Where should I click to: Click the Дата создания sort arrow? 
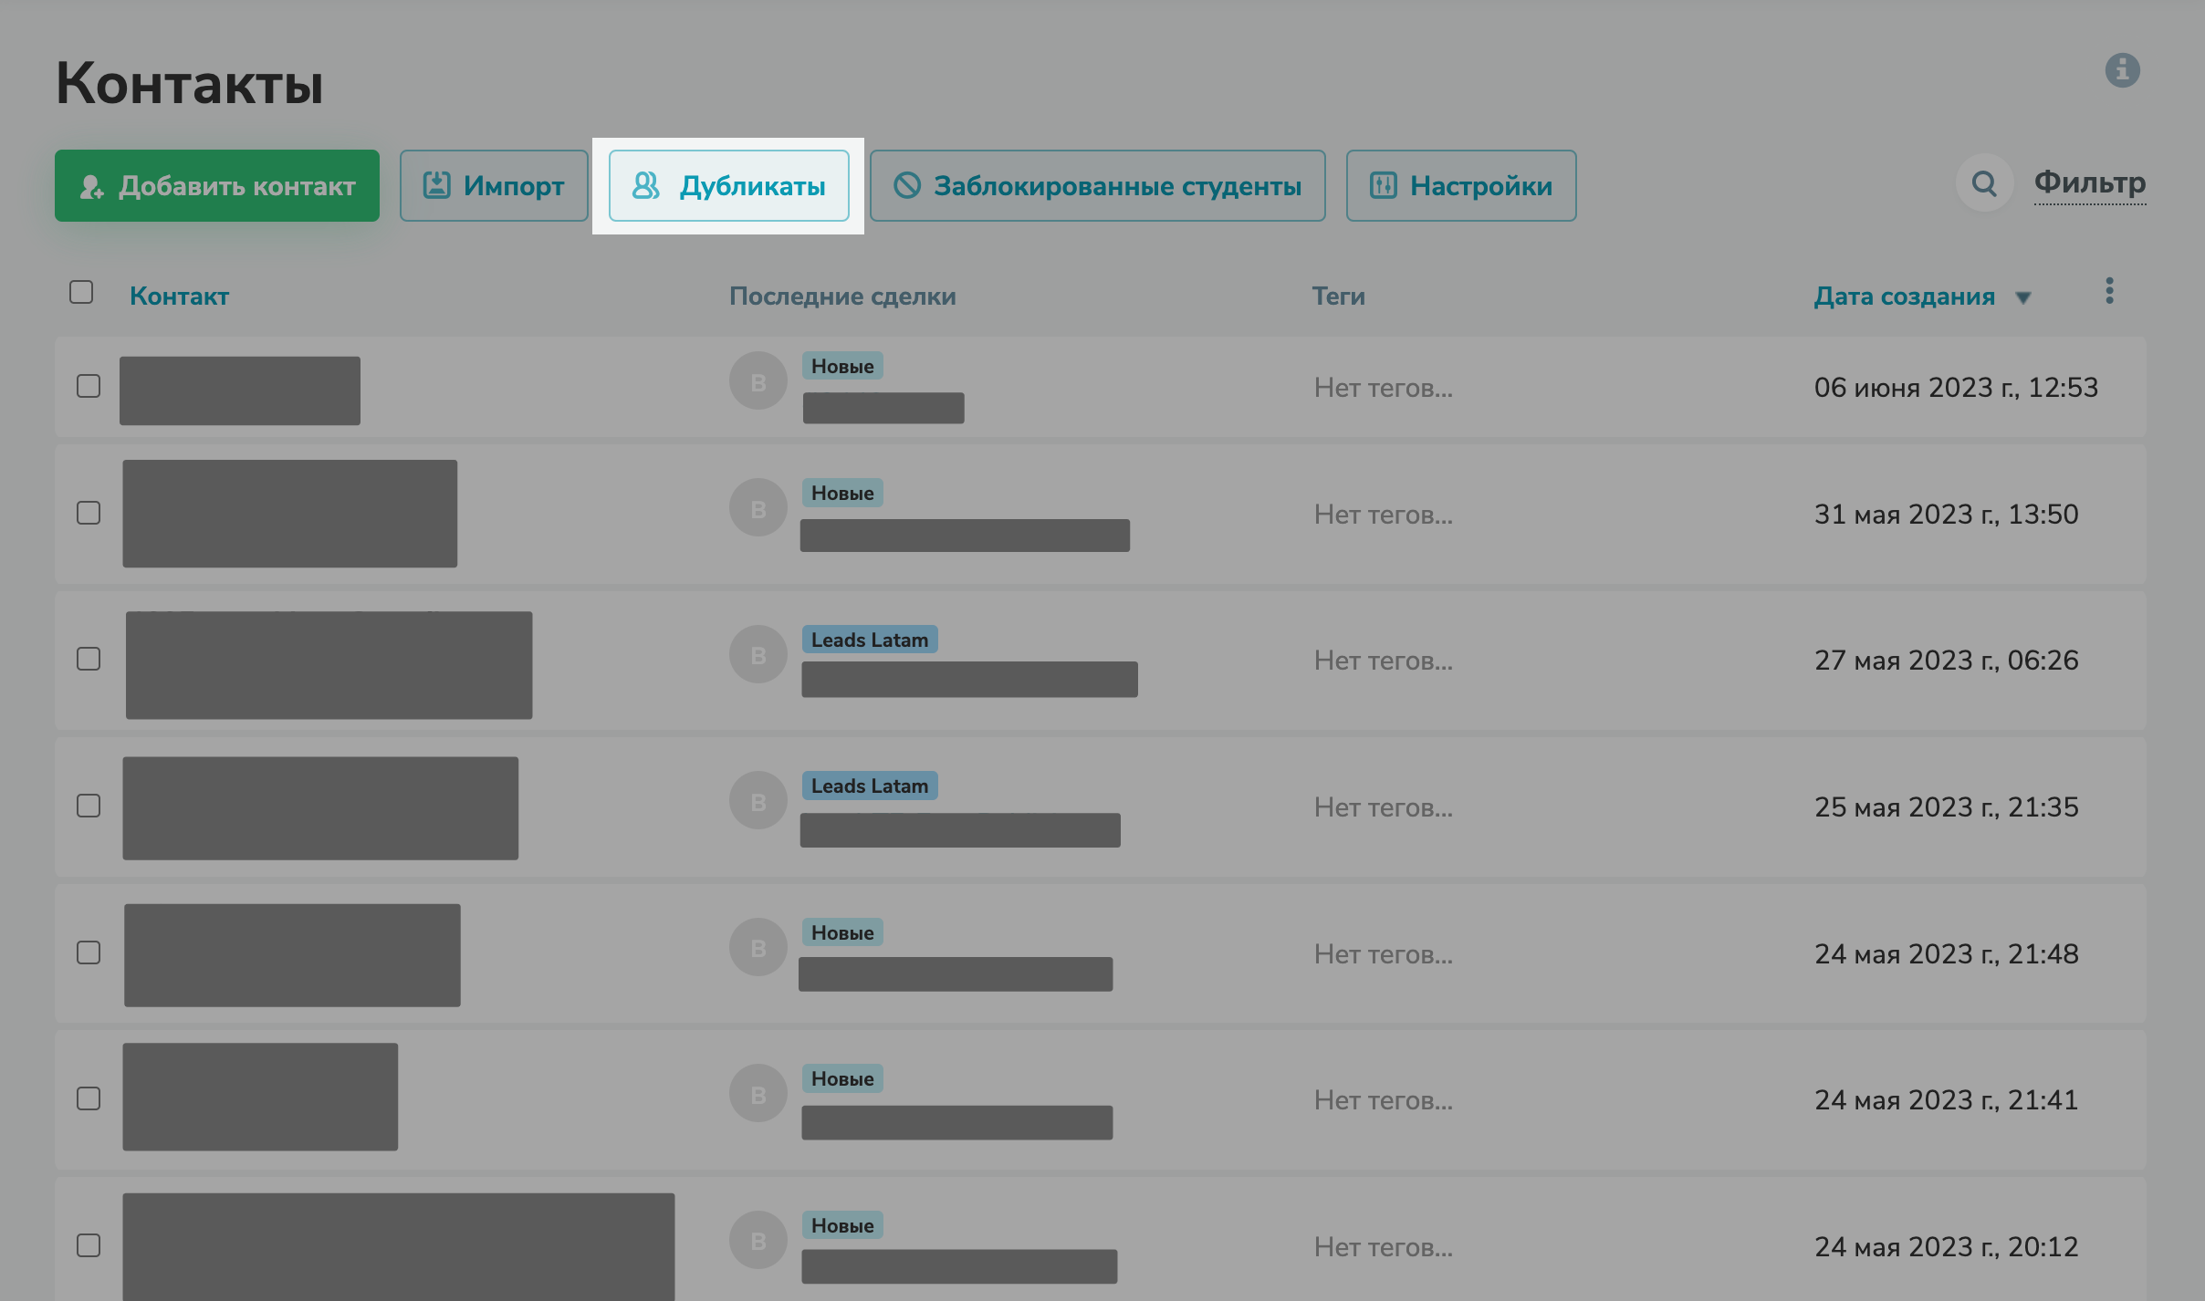coord(2022,297)
